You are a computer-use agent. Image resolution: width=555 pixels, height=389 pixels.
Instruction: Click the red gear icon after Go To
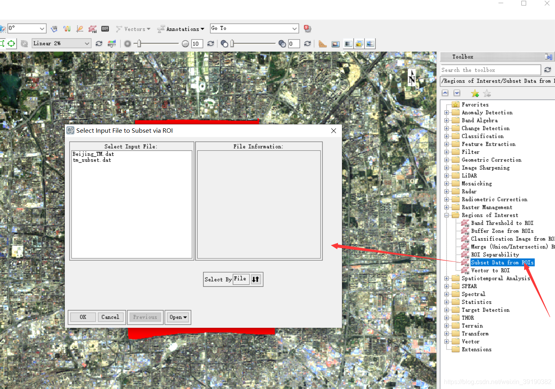308,28
